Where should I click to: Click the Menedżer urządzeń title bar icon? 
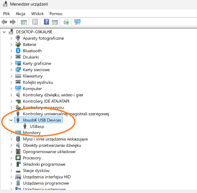click(x=5, y=4)
